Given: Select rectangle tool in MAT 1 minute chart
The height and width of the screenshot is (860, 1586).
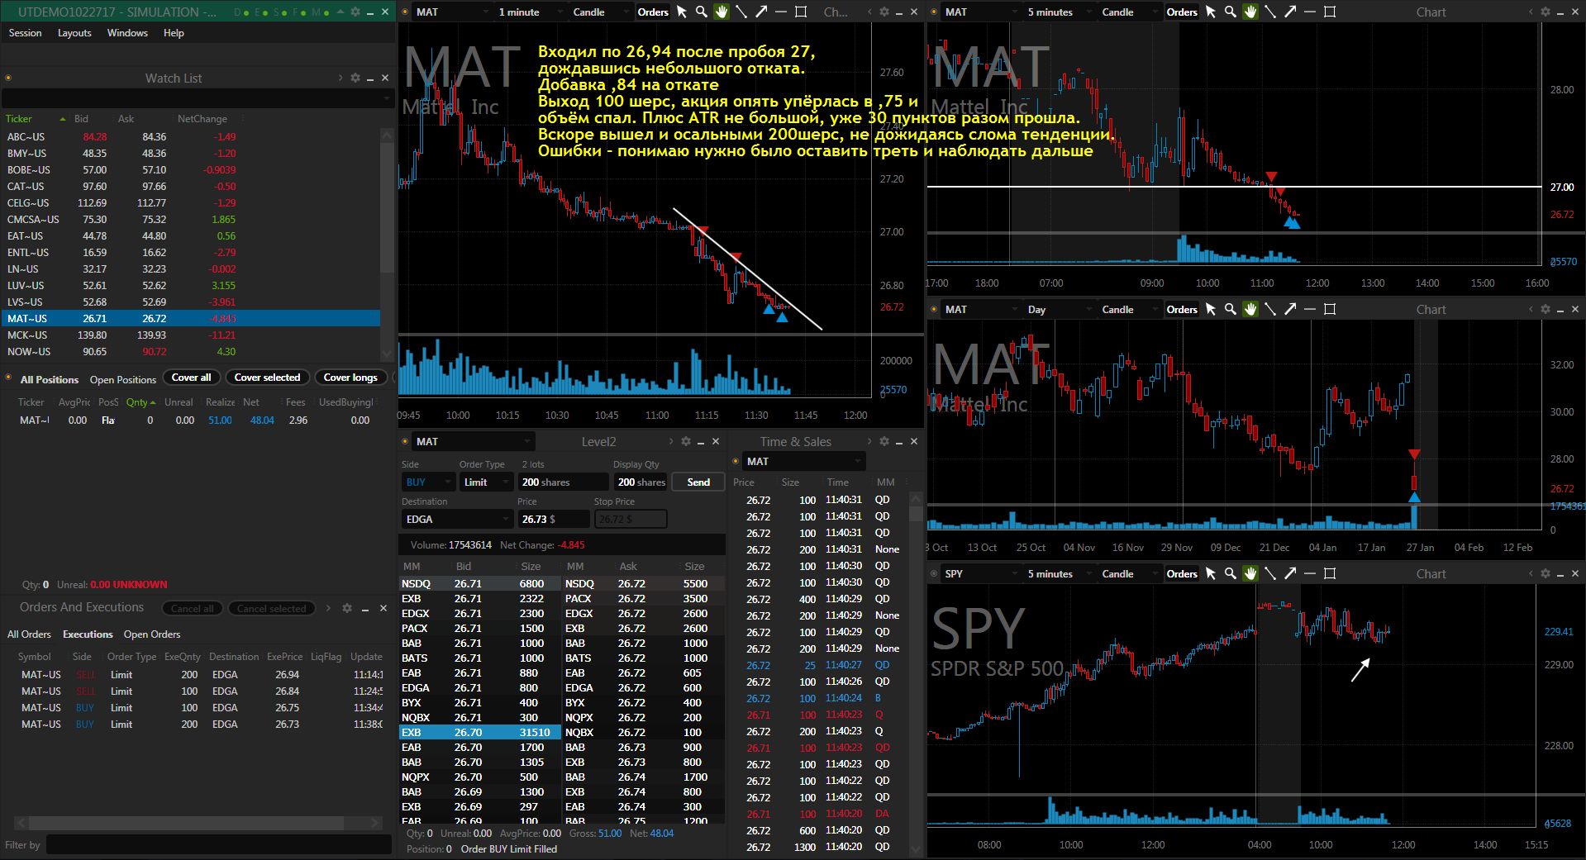Looking at the screenshot, I should tap(801, 12).
